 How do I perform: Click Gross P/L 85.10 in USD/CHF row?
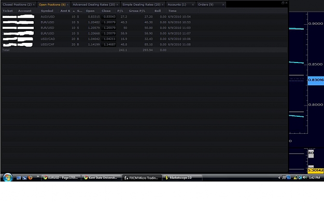148,44
